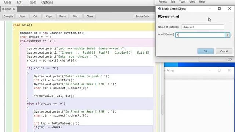Click the return arrow icon below dialog
The image size is (235, 132).
pyautogui.click(x=230, y=59)
